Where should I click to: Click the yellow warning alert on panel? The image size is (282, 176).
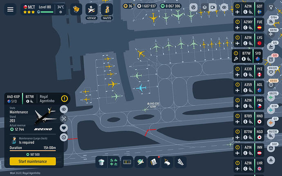click(x=65, y=98)
